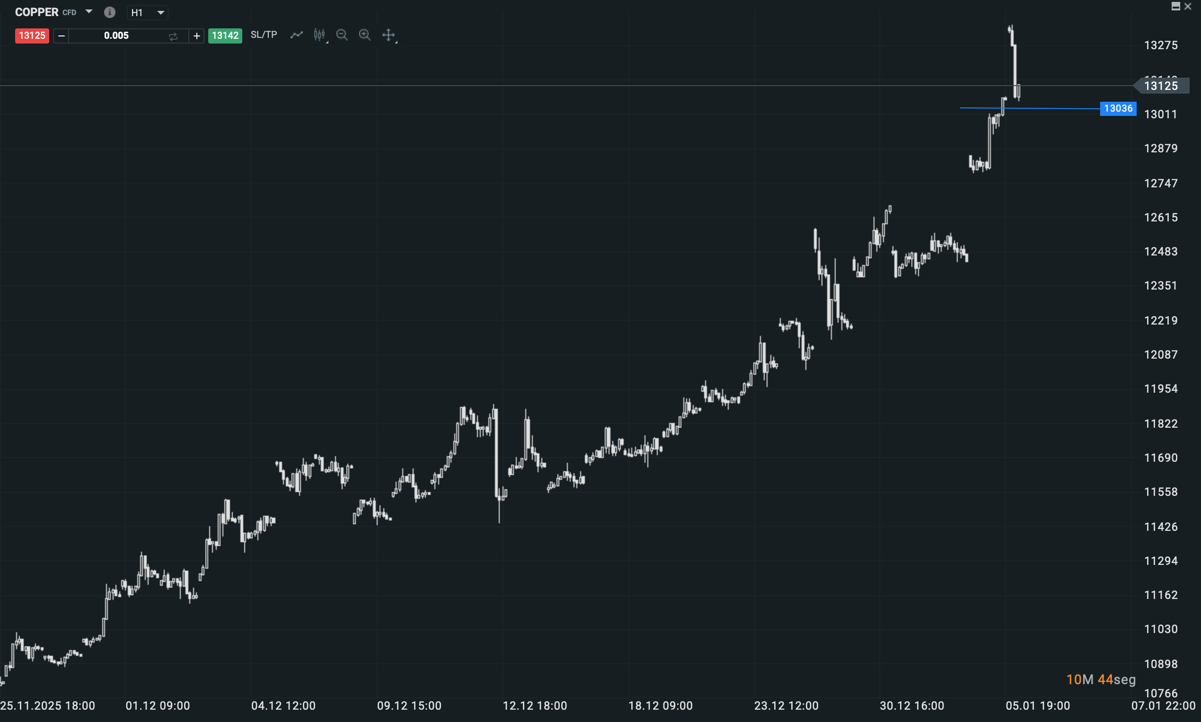Zoom in the chart
Screen dimensions: 1201x722
[x=364, y=35]
